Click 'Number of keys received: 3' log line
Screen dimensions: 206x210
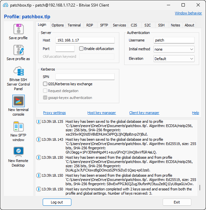(x=130, y=194)
